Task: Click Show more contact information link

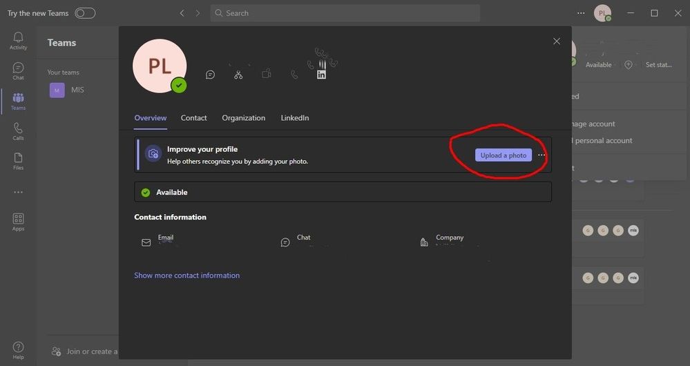Action: tap(187, 276)
